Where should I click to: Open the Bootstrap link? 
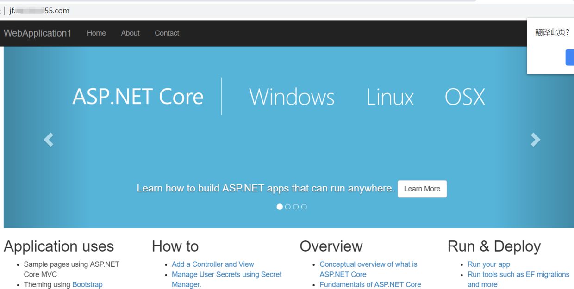pyautogui.click(x=87, y=284)
